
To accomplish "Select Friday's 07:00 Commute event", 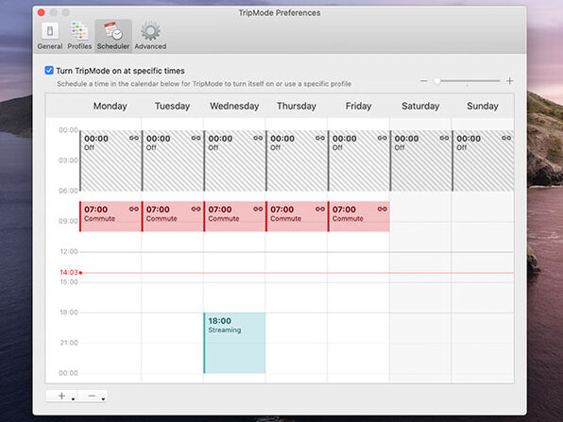I will click(x=359, y=216).
